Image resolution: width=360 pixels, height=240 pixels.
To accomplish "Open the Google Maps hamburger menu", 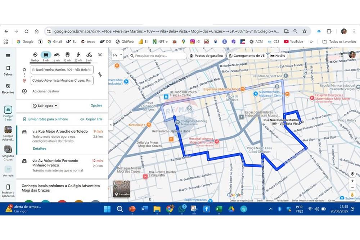I will (x=8, y=55).
